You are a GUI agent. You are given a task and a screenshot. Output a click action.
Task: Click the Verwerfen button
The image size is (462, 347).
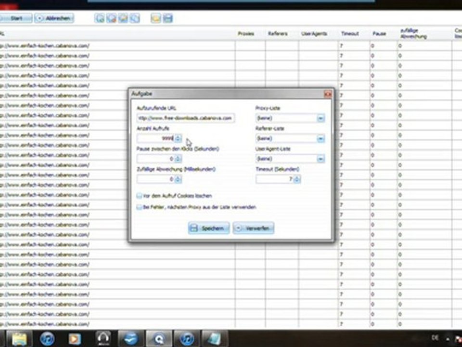[254, 228]
